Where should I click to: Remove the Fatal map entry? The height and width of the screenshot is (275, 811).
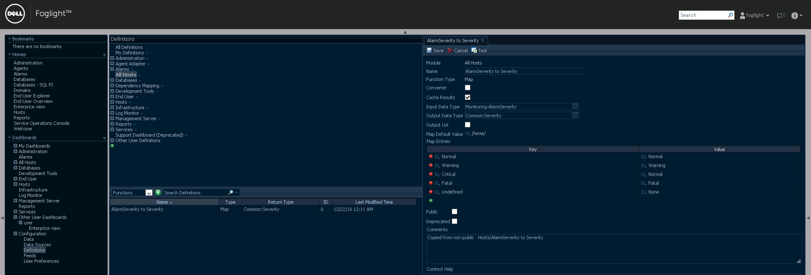coord(431,183)
